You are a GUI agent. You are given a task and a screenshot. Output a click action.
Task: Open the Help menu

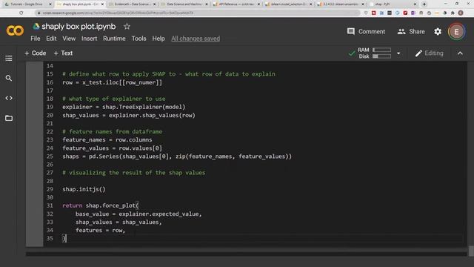(158, 39)
